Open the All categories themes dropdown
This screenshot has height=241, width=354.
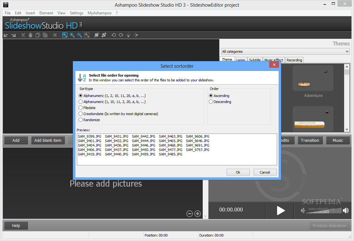(347, 51)
